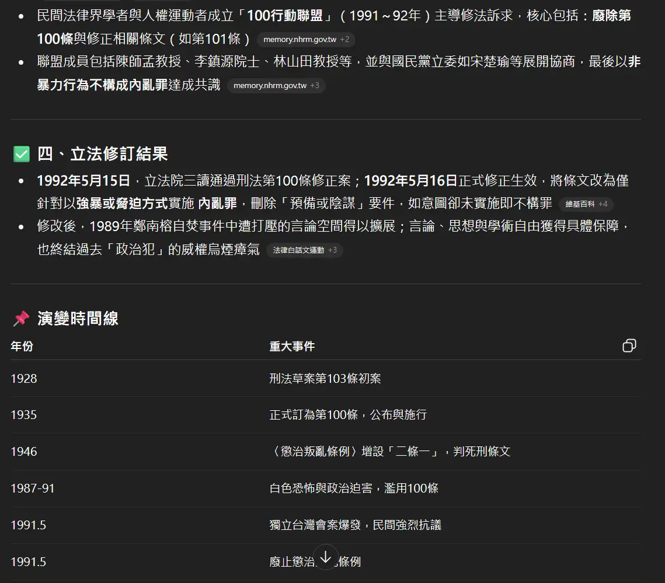665x583 pixels.
Task: Select the 1946 row about 懲治叛亂條例
Action: (234, 451)
